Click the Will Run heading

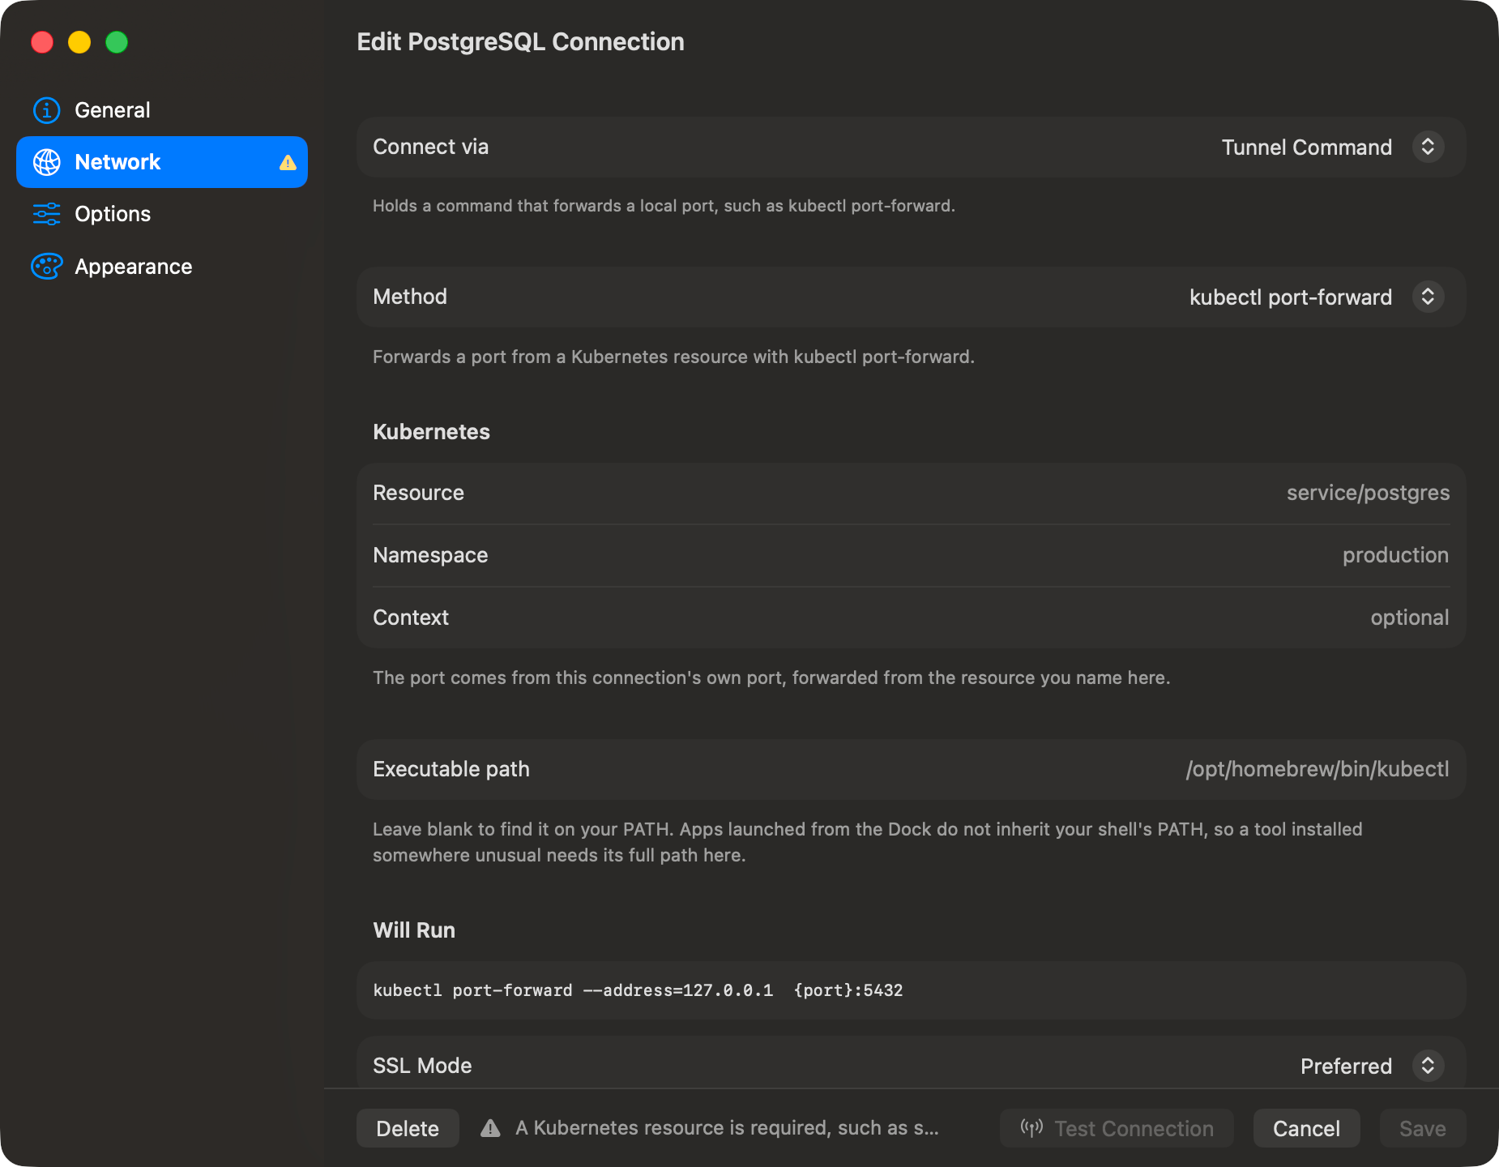[x=414, y=930]
